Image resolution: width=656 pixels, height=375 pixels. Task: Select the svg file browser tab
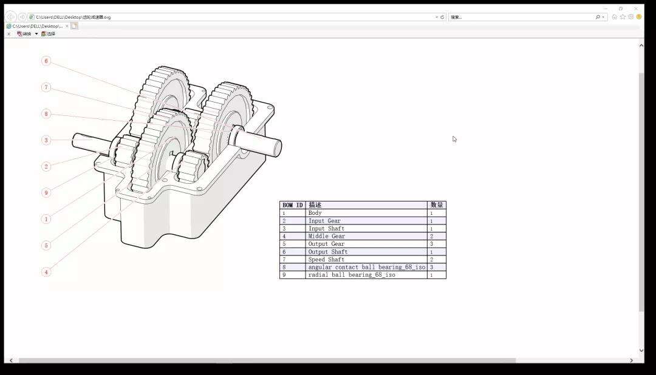[x=36, y=26]
